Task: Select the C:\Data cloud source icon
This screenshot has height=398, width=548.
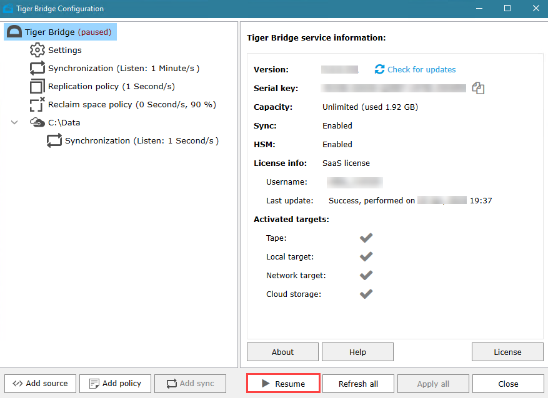Action: pos(36,122)
